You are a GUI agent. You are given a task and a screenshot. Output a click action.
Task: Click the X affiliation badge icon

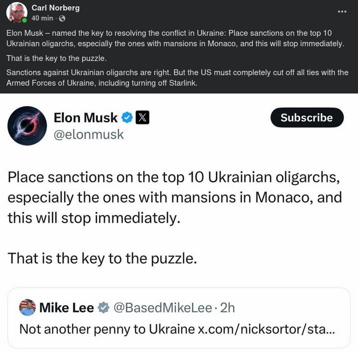pyautogui.click(x=143, y=118)
